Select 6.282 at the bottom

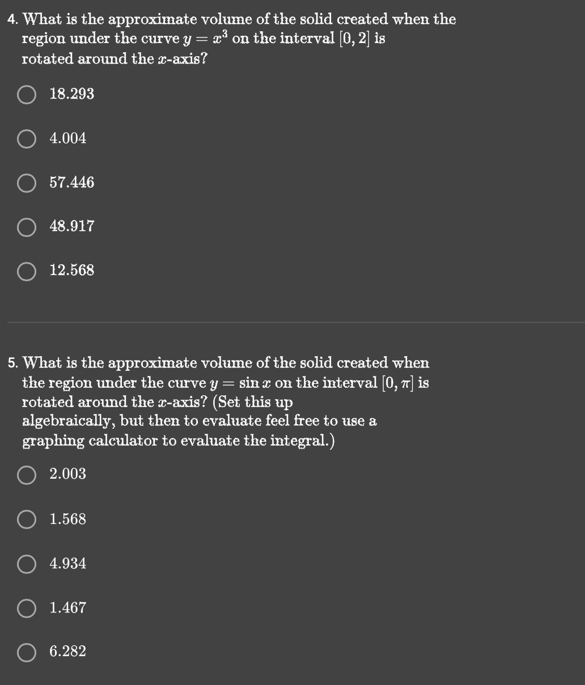pos(26,652)
